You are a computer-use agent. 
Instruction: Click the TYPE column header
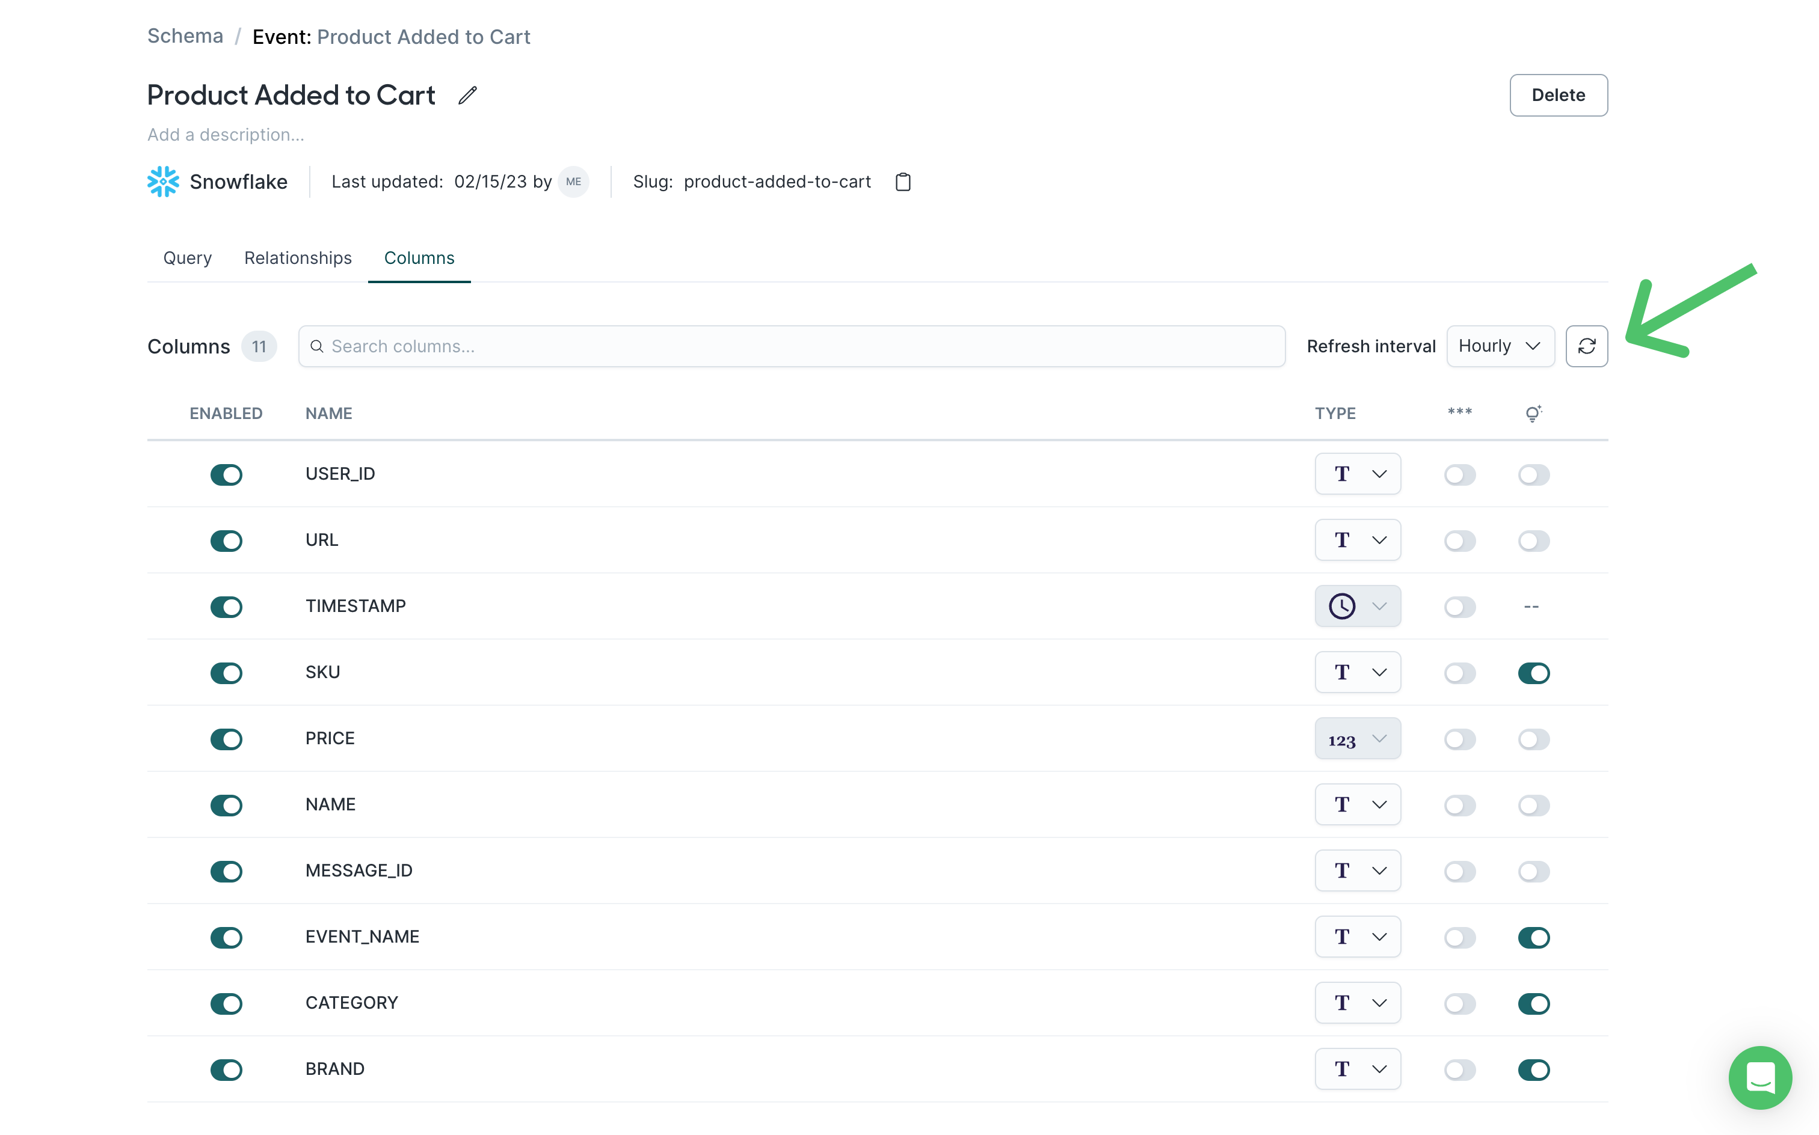(1335, 414)
